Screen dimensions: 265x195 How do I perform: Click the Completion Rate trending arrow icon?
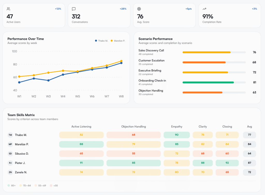(x=204, y=9)
